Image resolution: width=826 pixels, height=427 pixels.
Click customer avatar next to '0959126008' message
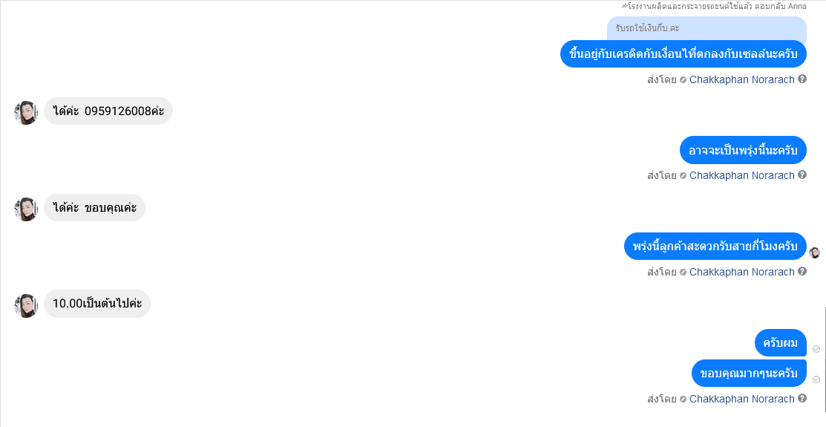[26, 113]
